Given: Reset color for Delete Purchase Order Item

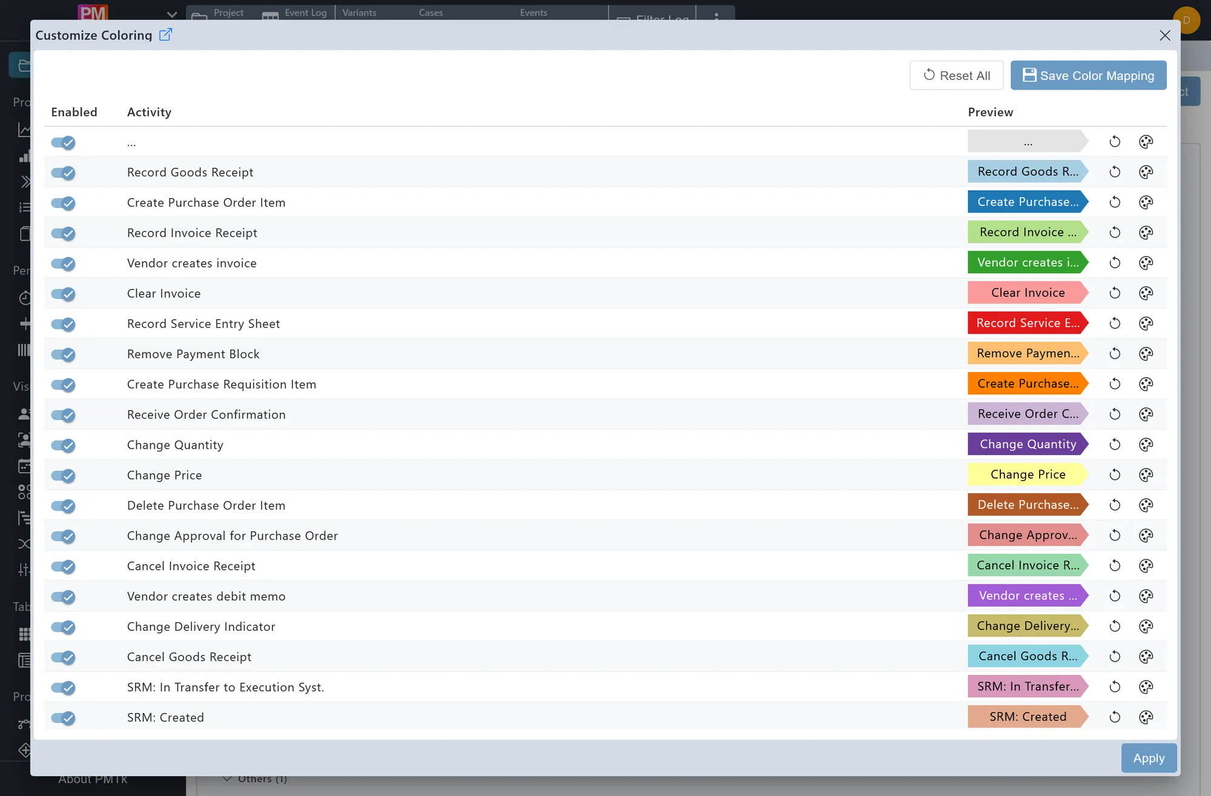Looking at the screenshot, I should pos(1115,505).
